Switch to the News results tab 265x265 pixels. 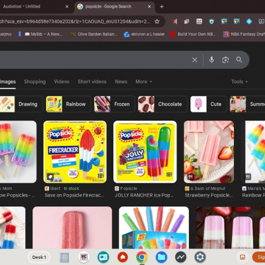click(121, 82)
